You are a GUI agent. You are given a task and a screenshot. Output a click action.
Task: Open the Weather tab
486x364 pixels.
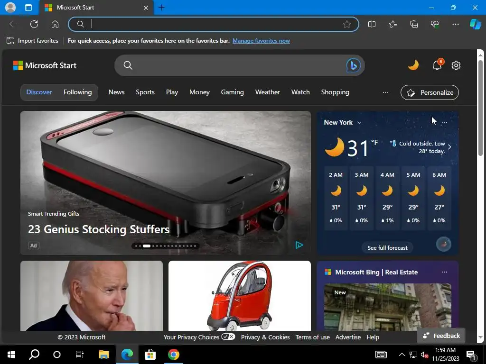[x=268, y=92]
